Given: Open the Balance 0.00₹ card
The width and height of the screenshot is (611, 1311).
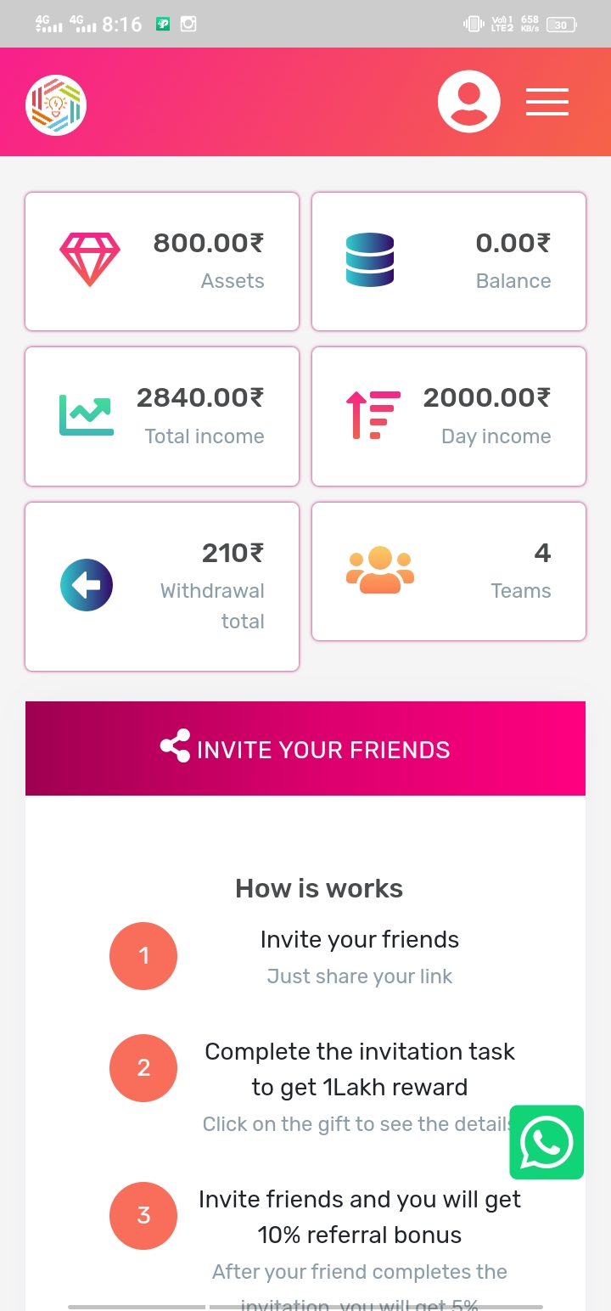Looking at the screenshot, I should pos(449,262).
